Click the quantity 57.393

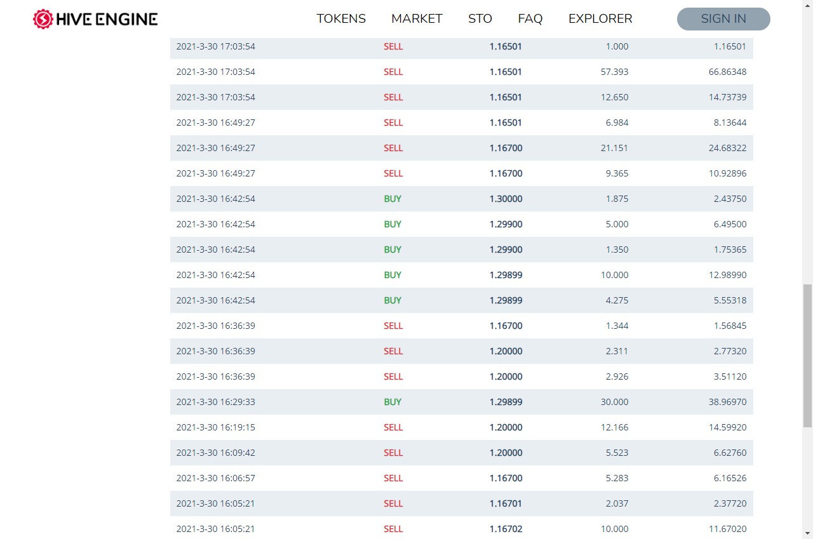coord(614,72)
